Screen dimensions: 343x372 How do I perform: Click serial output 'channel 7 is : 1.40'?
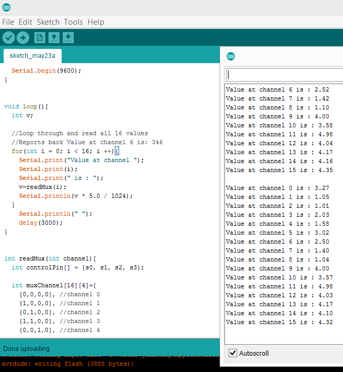coord(294,251)
